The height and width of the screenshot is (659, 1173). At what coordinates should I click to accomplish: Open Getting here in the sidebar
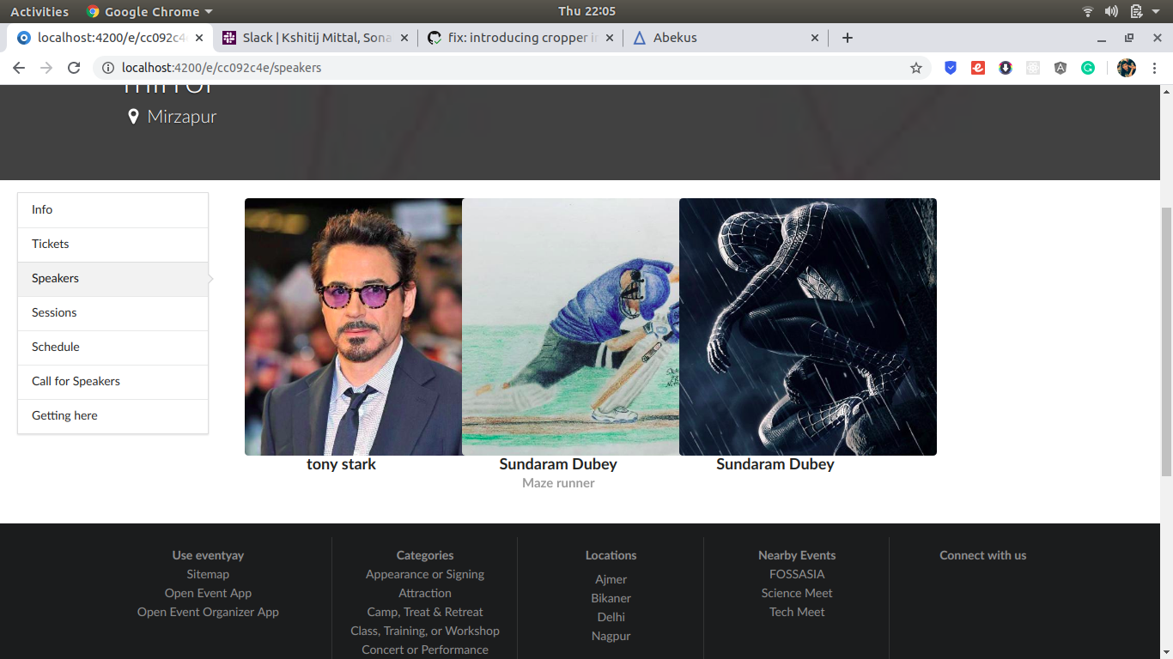(x=112, y=416)
